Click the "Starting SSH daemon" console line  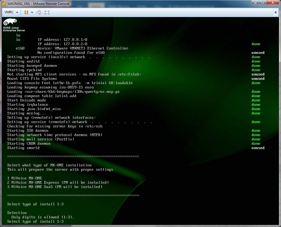click(28, 131)
